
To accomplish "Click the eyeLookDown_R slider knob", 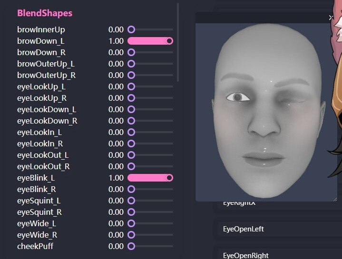I will coord(131,121).
